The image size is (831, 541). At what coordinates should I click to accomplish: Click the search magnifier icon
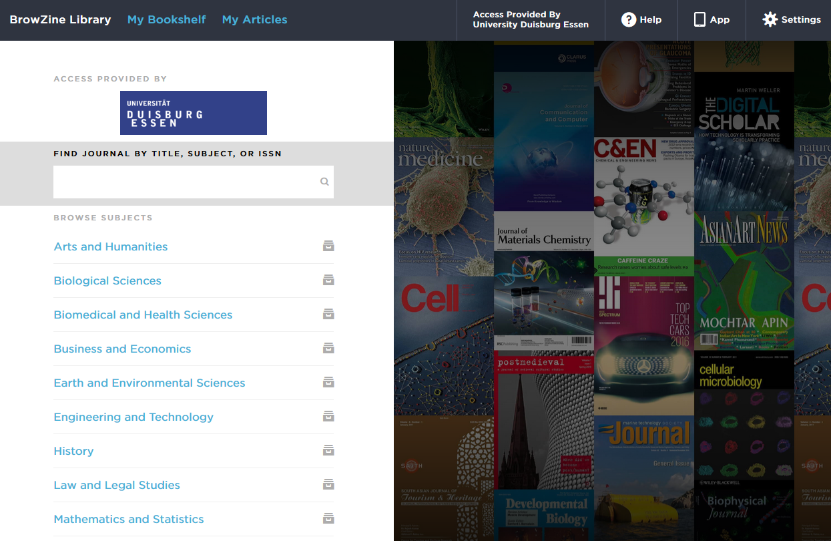[324, 182]
